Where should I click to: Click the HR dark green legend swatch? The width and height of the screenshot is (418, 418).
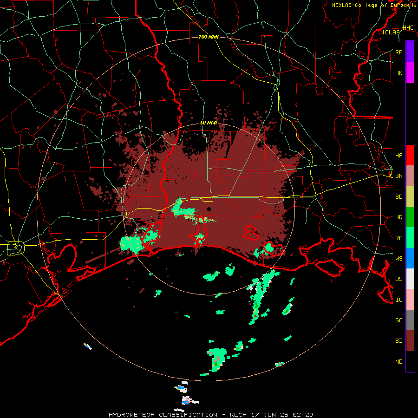click(410, 217)
